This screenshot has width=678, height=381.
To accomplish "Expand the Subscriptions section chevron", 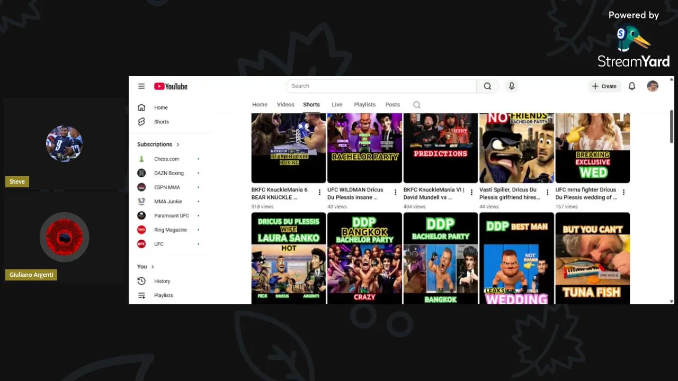I will [x=178, y=144].
